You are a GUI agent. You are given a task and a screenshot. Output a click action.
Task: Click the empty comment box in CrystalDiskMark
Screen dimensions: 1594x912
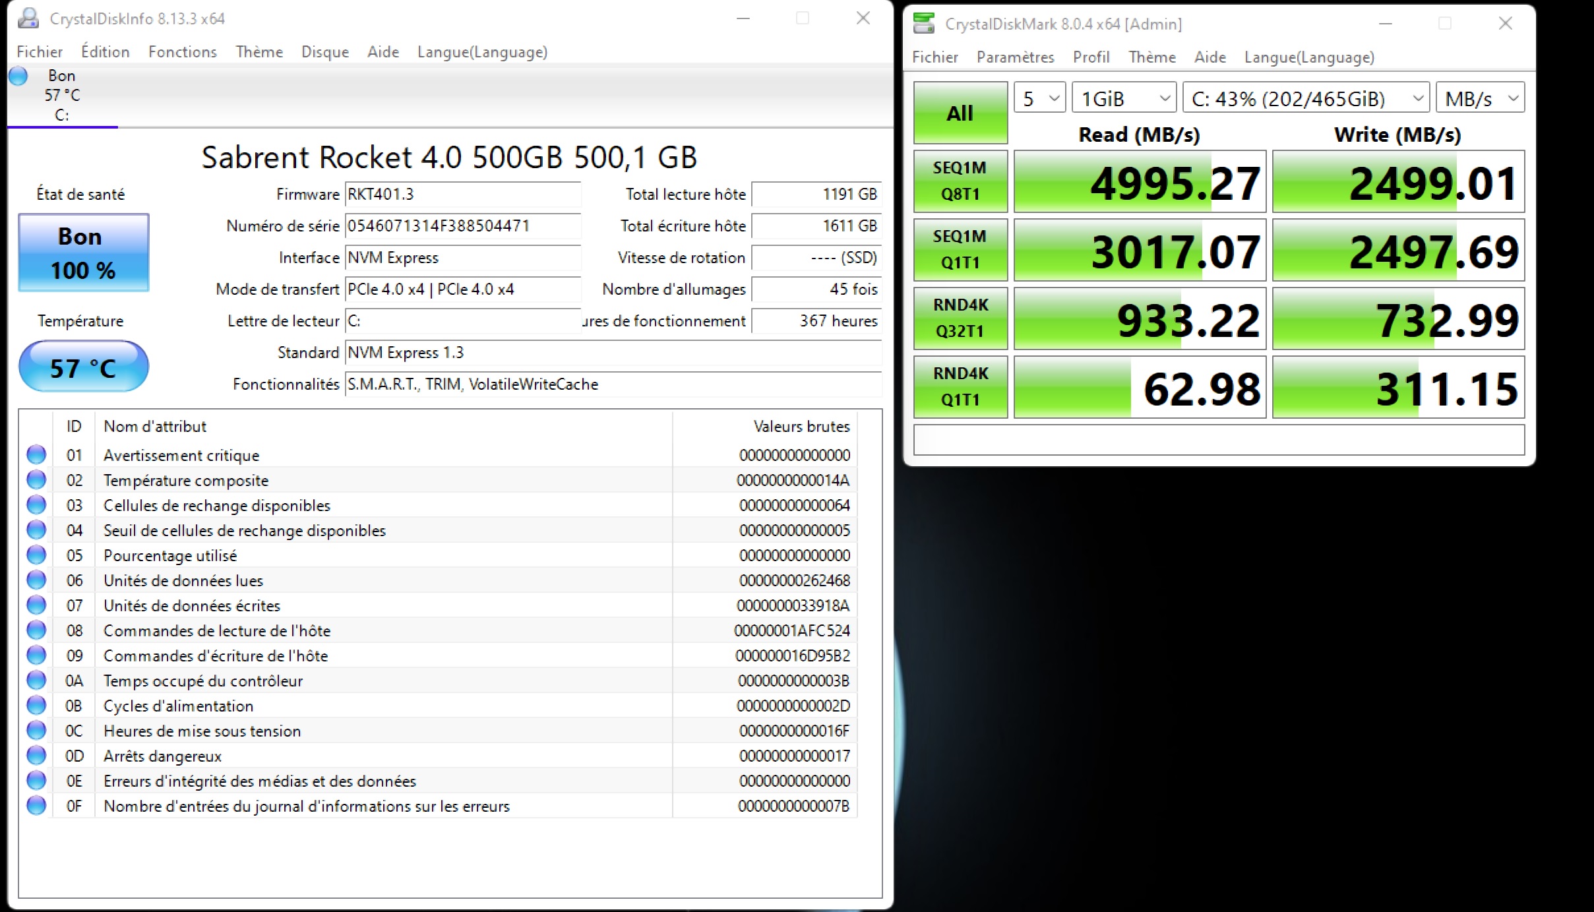[x=1219, y=440]
